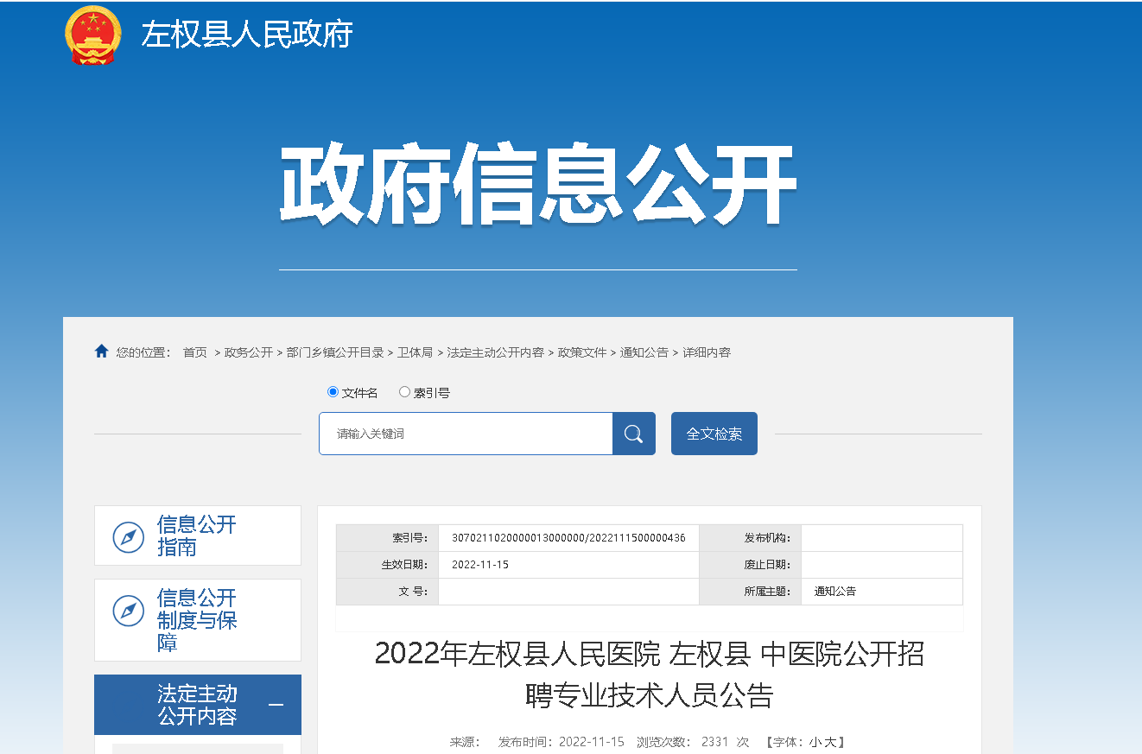Click the 所属主题 label cell
Image resolution: width=1142 pixels, height=754 pixels.
pos(750,592)
